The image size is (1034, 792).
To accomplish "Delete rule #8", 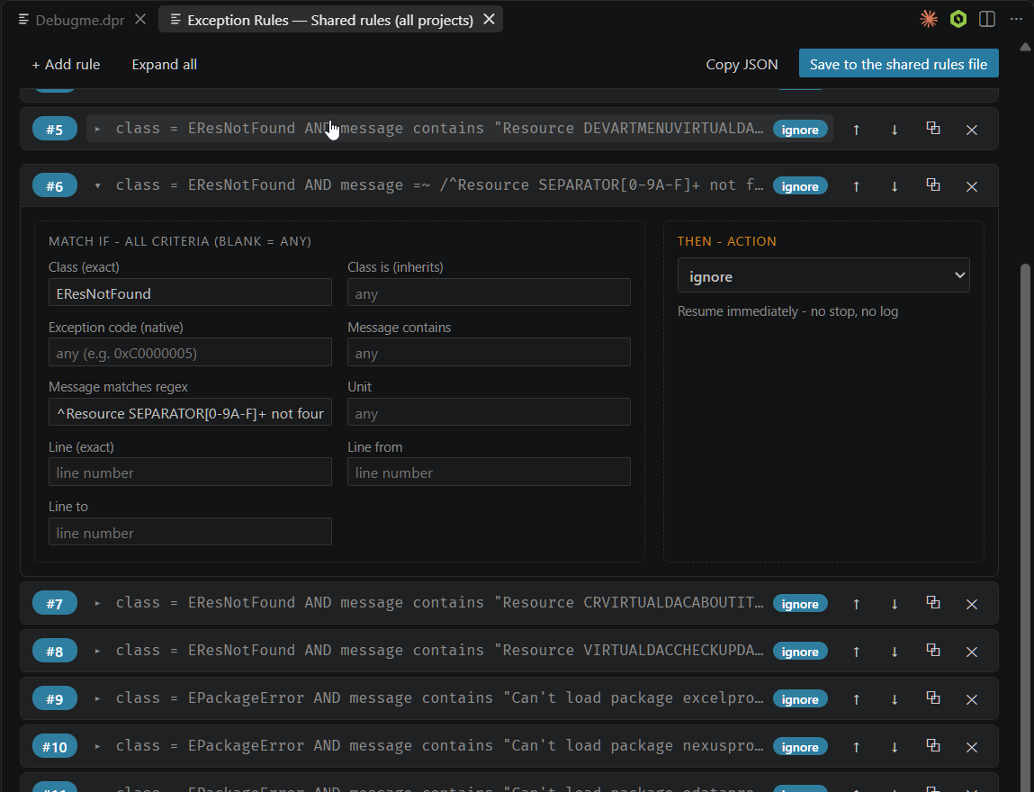I will (x=971, y=652).
